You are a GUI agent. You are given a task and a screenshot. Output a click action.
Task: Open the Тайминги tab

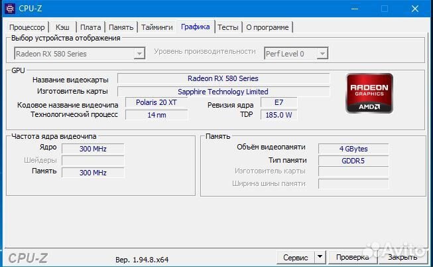click(x=156, y=27)
